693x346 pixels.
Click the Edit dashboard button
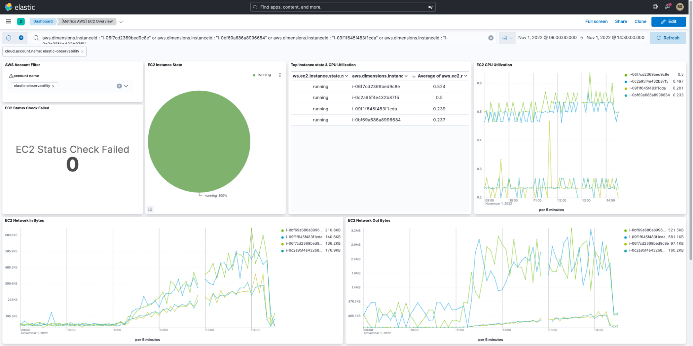668,21
